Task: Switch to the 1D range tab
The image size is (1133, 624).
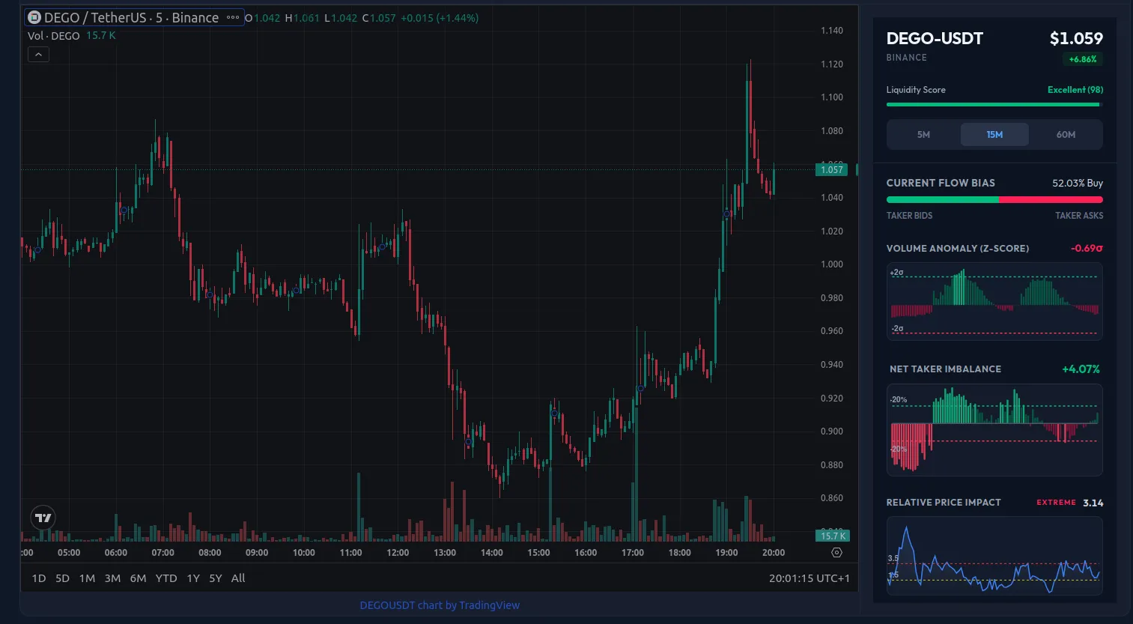Action: [x=38, y=578]
